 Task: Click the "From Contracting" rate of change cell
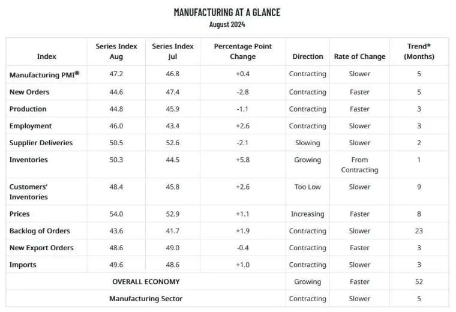[x=359, y=165]
